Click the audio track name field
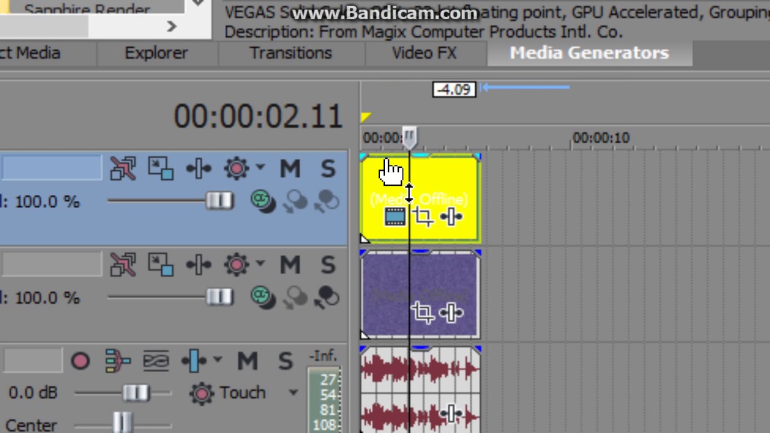This screenshot has height=433, width=770. click(x=32, y=361)
